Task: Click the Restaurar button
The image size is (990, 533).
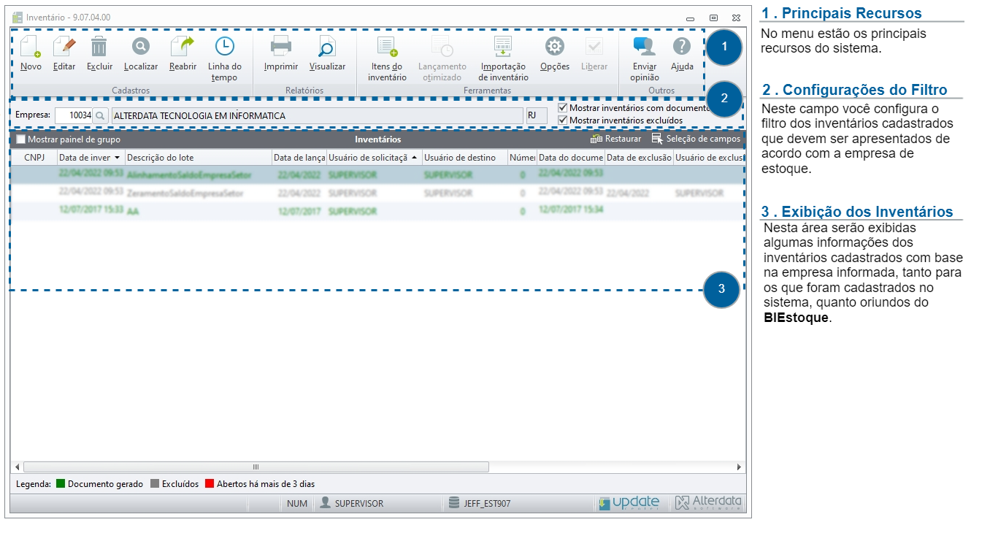Action: click(616, 139)
